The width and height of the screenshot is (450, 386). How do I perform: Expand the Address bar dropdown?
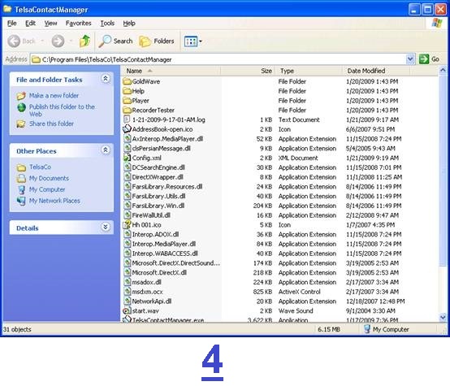click(x=410, y=59)
